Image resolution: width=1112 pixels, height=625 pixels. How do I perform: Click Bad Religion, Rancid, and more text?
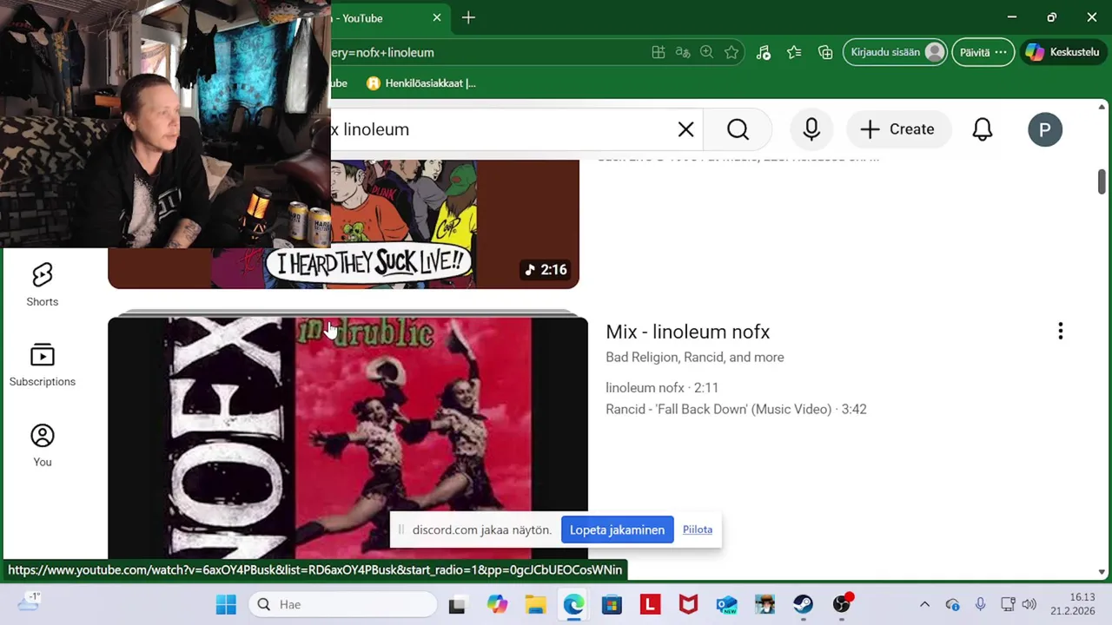coord(694,357)
